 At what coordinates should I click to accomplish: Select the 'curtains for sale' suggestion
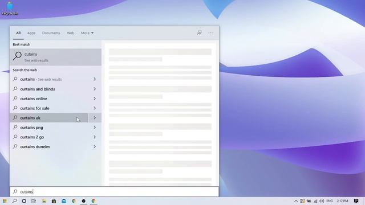49,108
